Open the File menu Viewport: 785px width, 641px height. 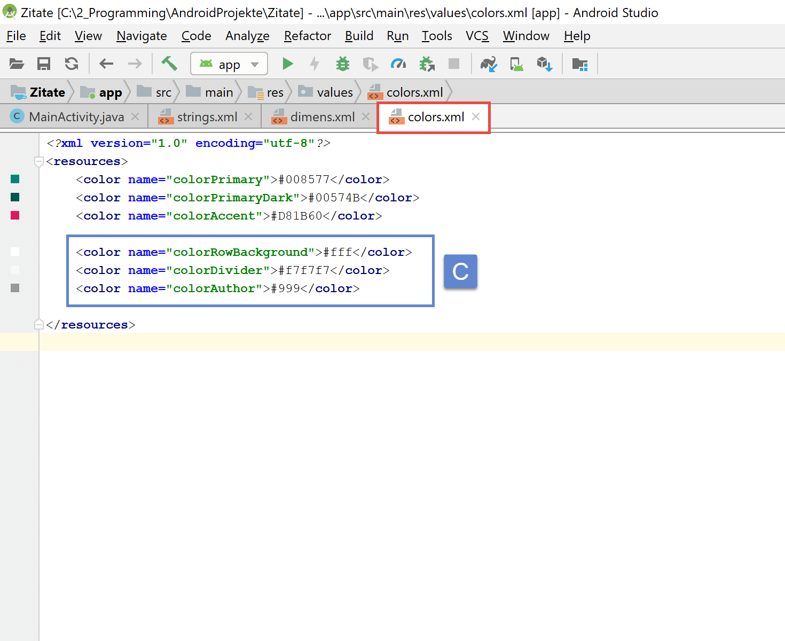(16, 36)
